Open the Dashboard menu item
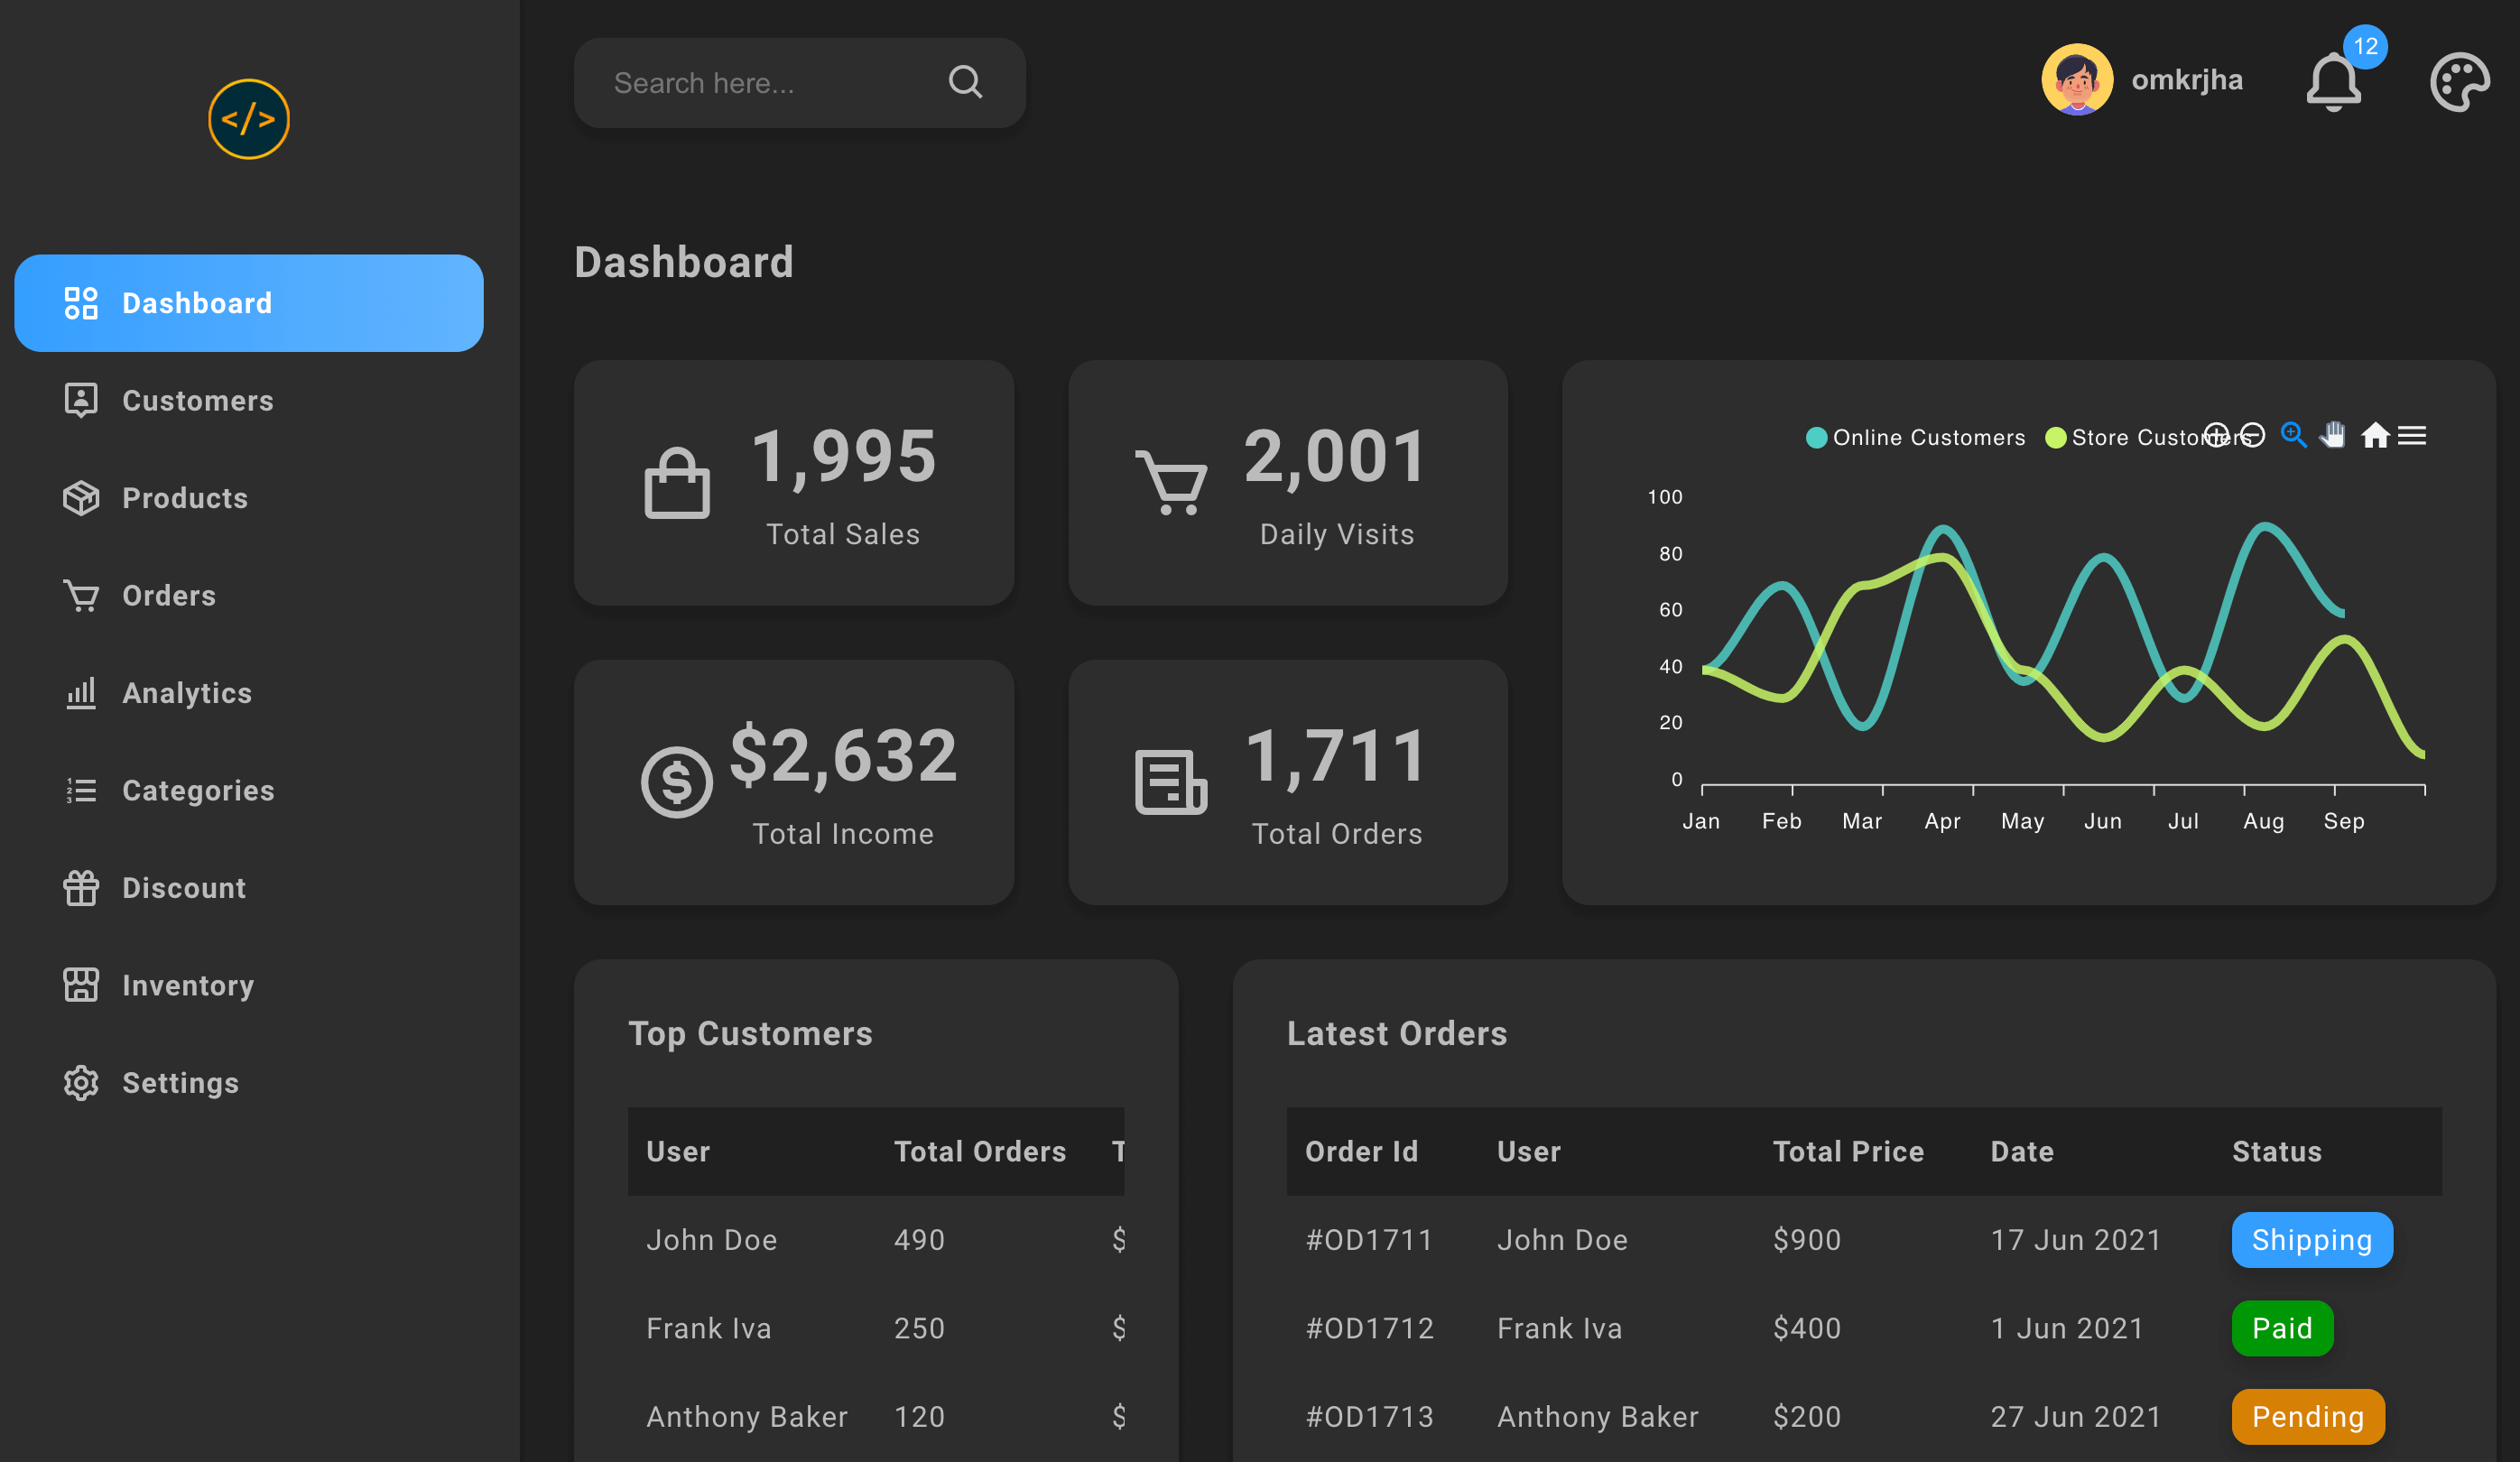The height and width of the screenshot is (1462, 2520). tap(249, 303)
